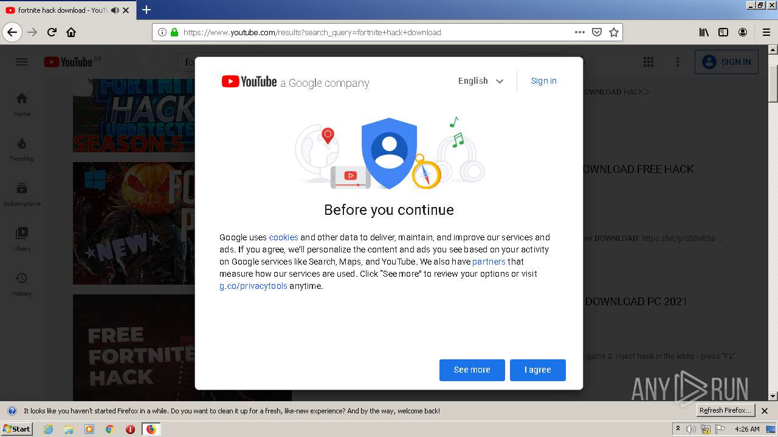Open the partners link
The image size is (778, 437).
coord(489,262)
